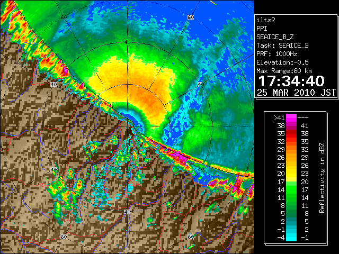This screenshot has width=339, height=254.
Task: Pick the magenta swatch beside '>41'
Action: [x=291, y=118]
